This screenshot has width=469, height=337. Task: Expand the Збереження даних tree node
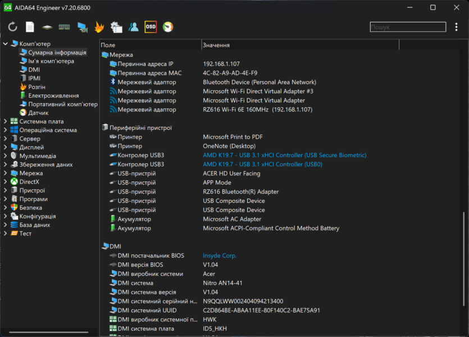[5, 164]
